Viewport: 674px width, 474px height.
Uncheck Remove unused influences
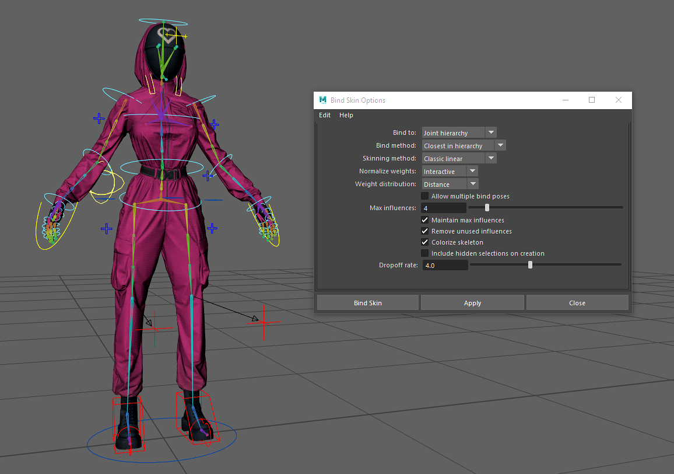(x=424, y=231)
